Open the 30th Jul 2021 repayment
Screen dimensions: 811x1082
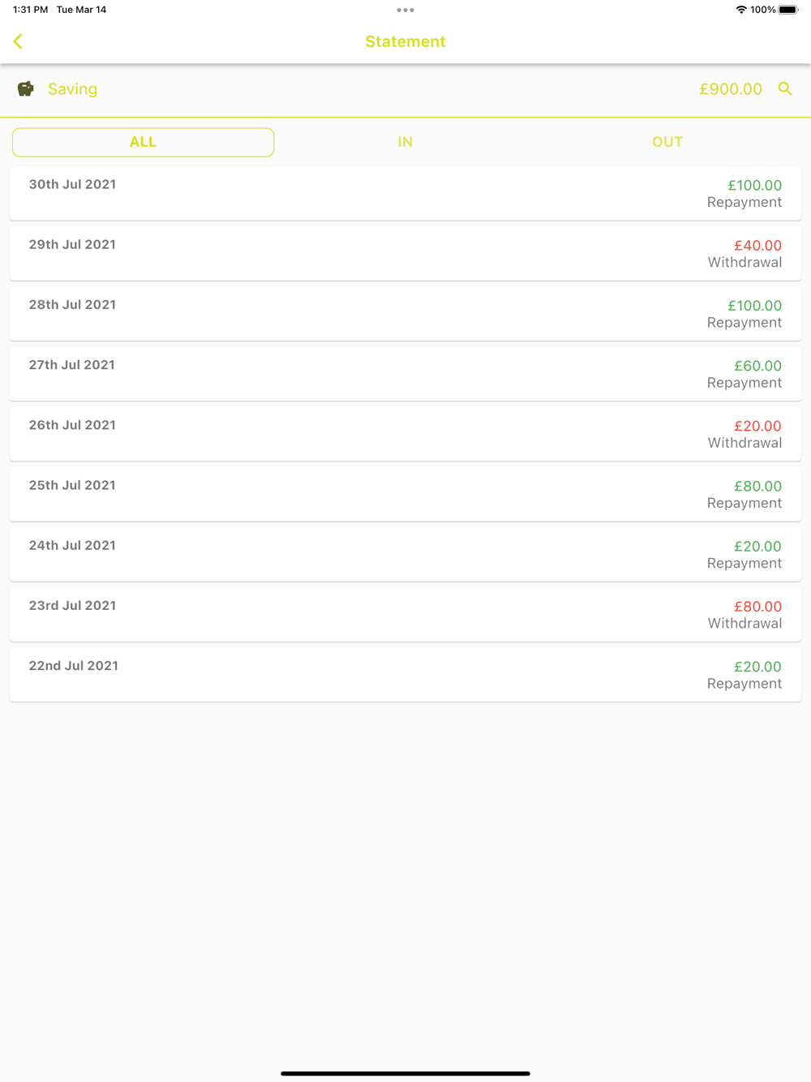405,194
